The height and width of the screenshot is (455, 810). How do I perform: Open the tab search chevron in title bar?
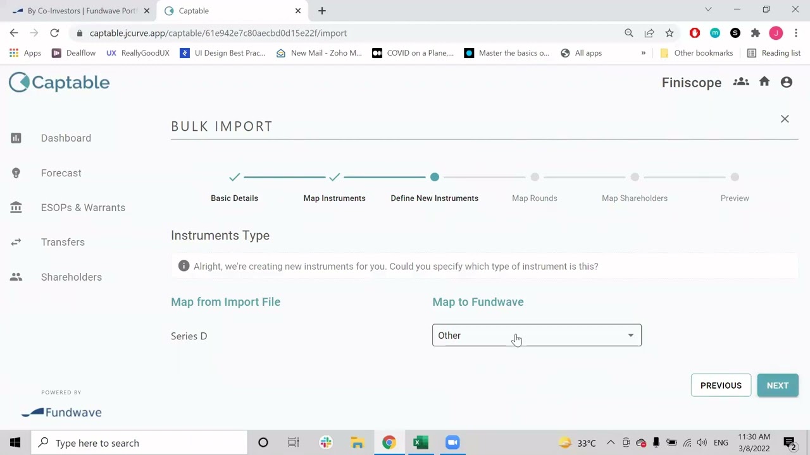coord(708,9)
